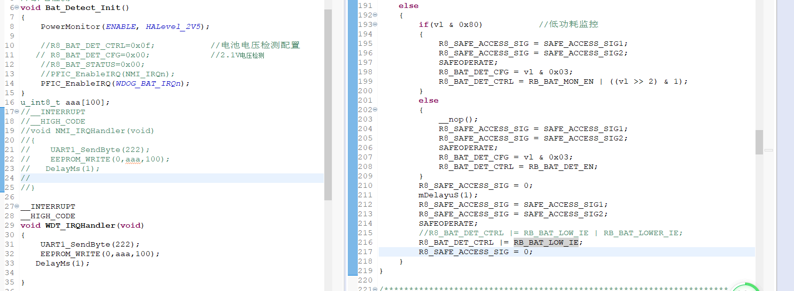Fold the comment block at line 221
The image size is (794, 291).
[375, 289]
